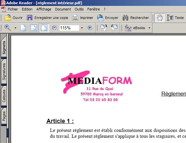Switch to actual size page view
The width and height of the screenshot is (186, 143).
pos(23,28)
